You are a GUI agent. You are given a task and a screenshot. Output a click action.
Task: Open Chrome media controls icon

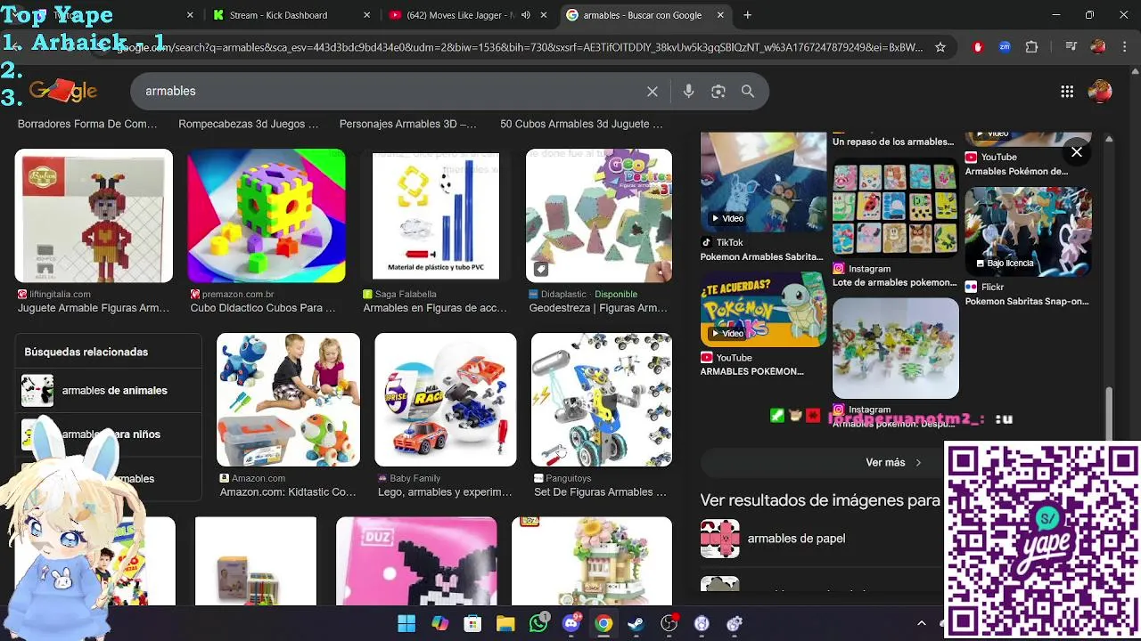tap(1071, 47)
